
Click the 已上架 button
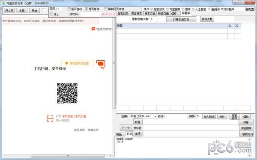pyautogui.click(x=9, y=11)
